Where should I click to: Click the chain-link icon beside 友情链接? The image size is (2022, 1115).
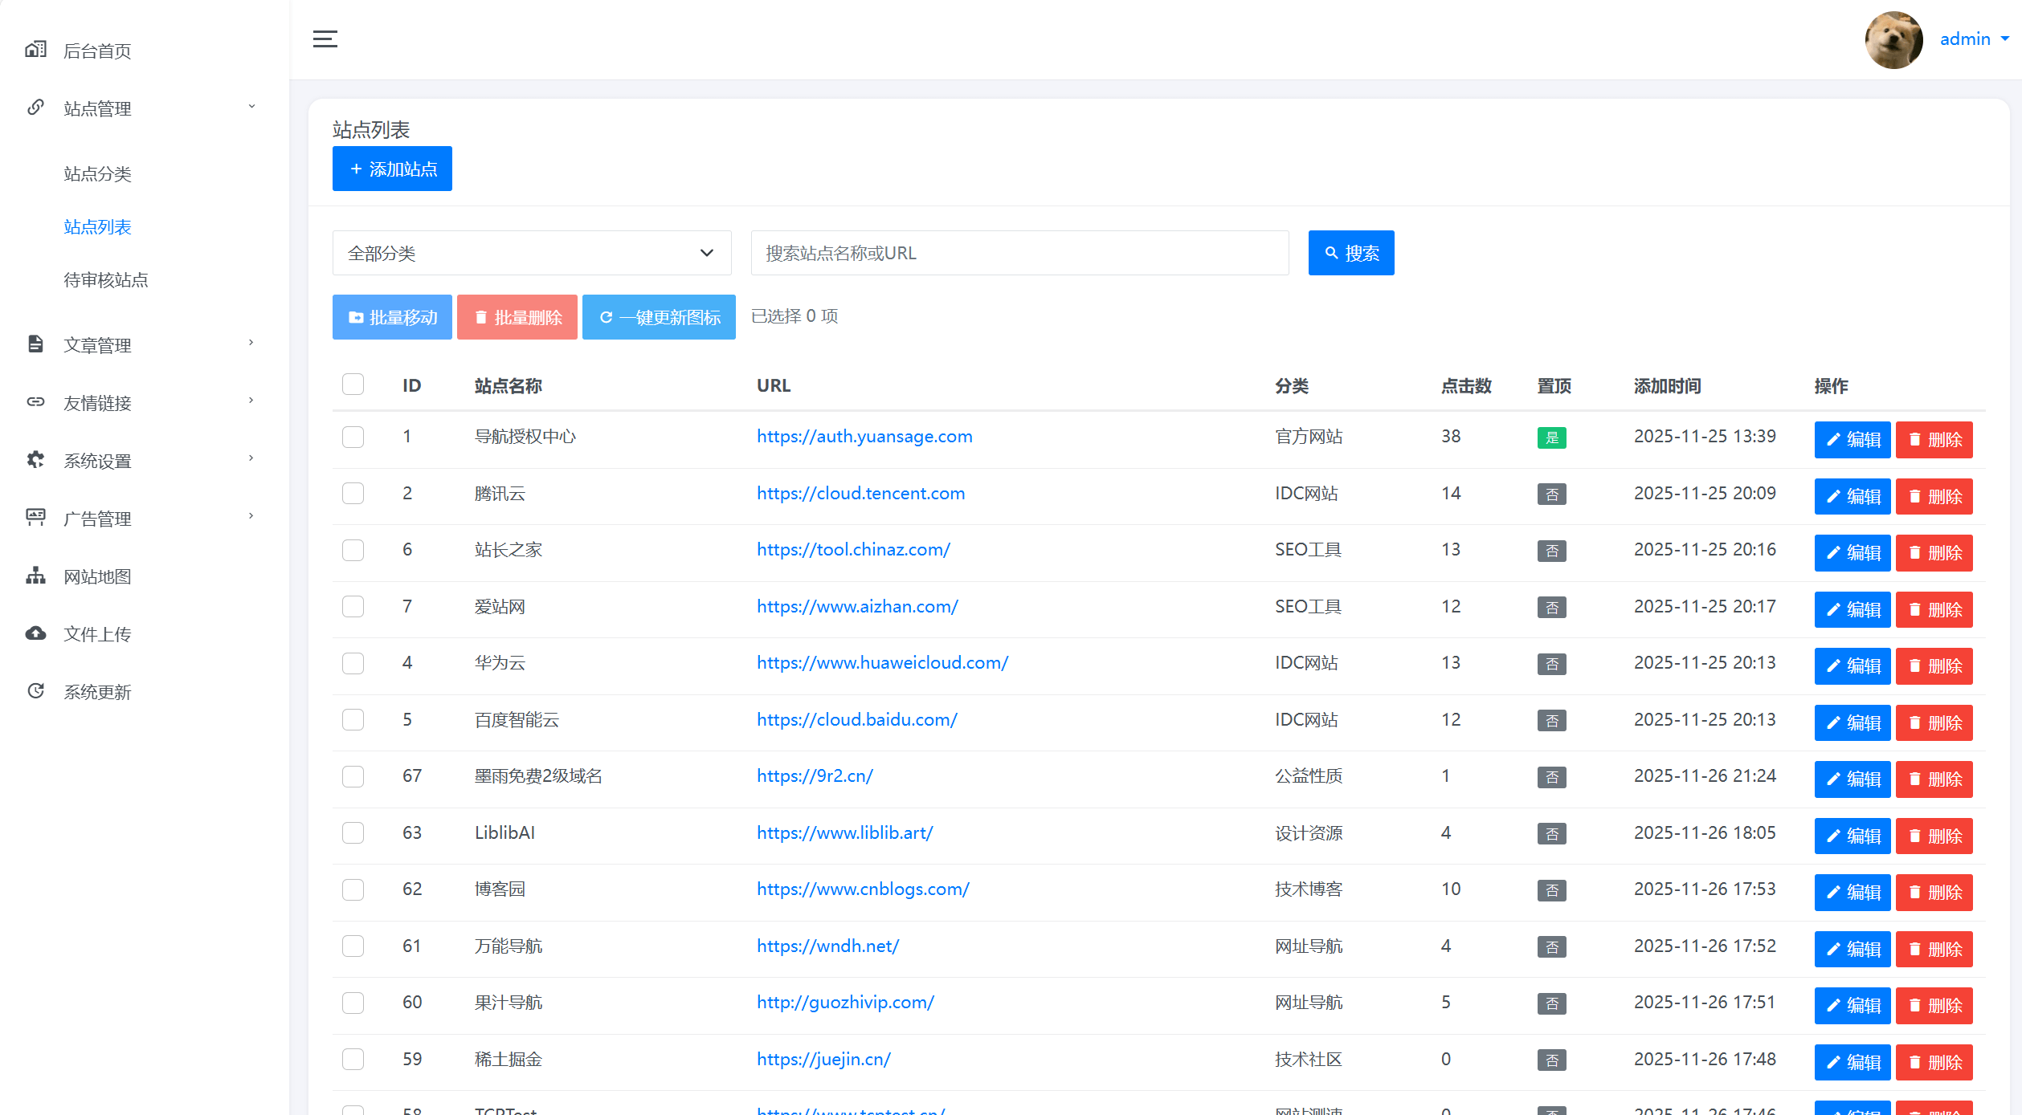[x=35, y=401]
